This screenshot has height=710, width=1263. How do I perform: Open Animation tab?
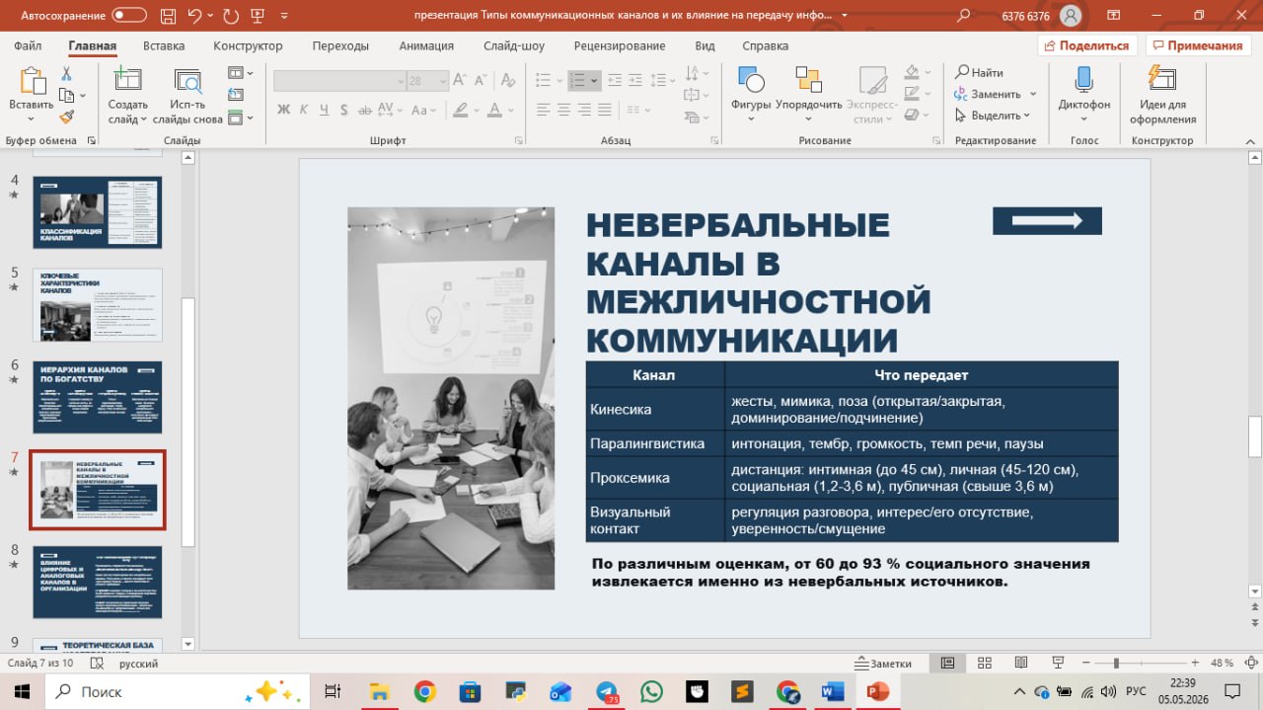[426, 45]
